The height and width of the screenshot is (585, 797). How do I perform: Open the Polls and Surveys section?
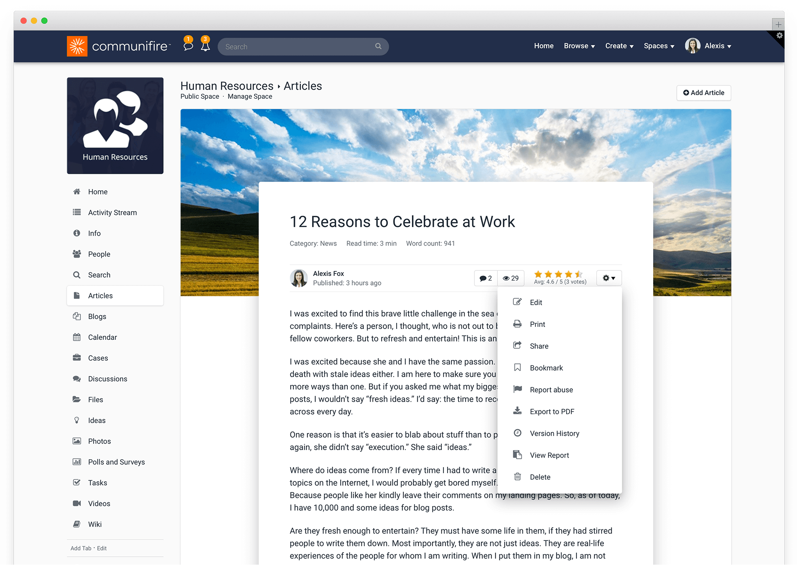pyautogui.click(x=116, y=462)
